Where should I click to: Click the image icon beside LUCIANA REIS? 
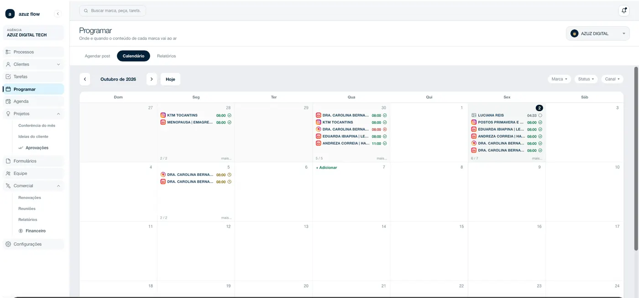coord(474,115)
